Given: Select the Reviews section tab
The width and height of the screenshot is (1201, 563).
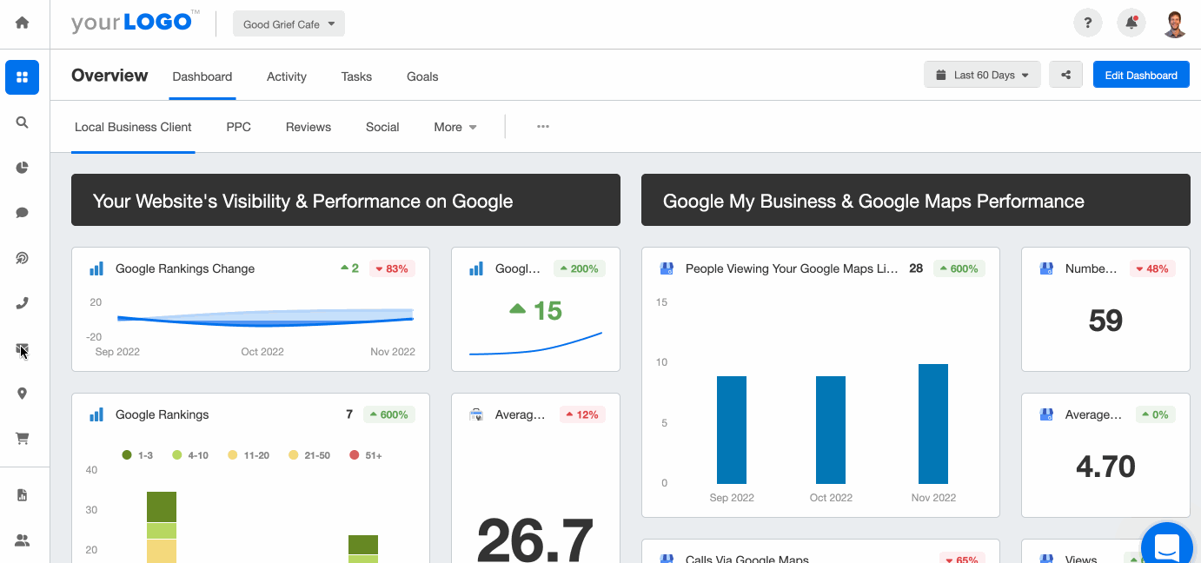Looking at the screenshot, I should [309, 127].
